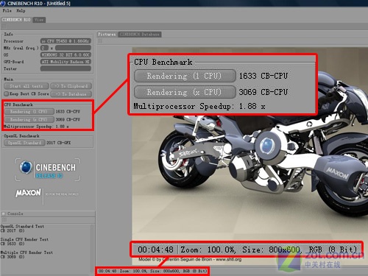Click the Multiprocessor Speedup text in left panel
Screen dimensions: 368x276
(36, 127)
